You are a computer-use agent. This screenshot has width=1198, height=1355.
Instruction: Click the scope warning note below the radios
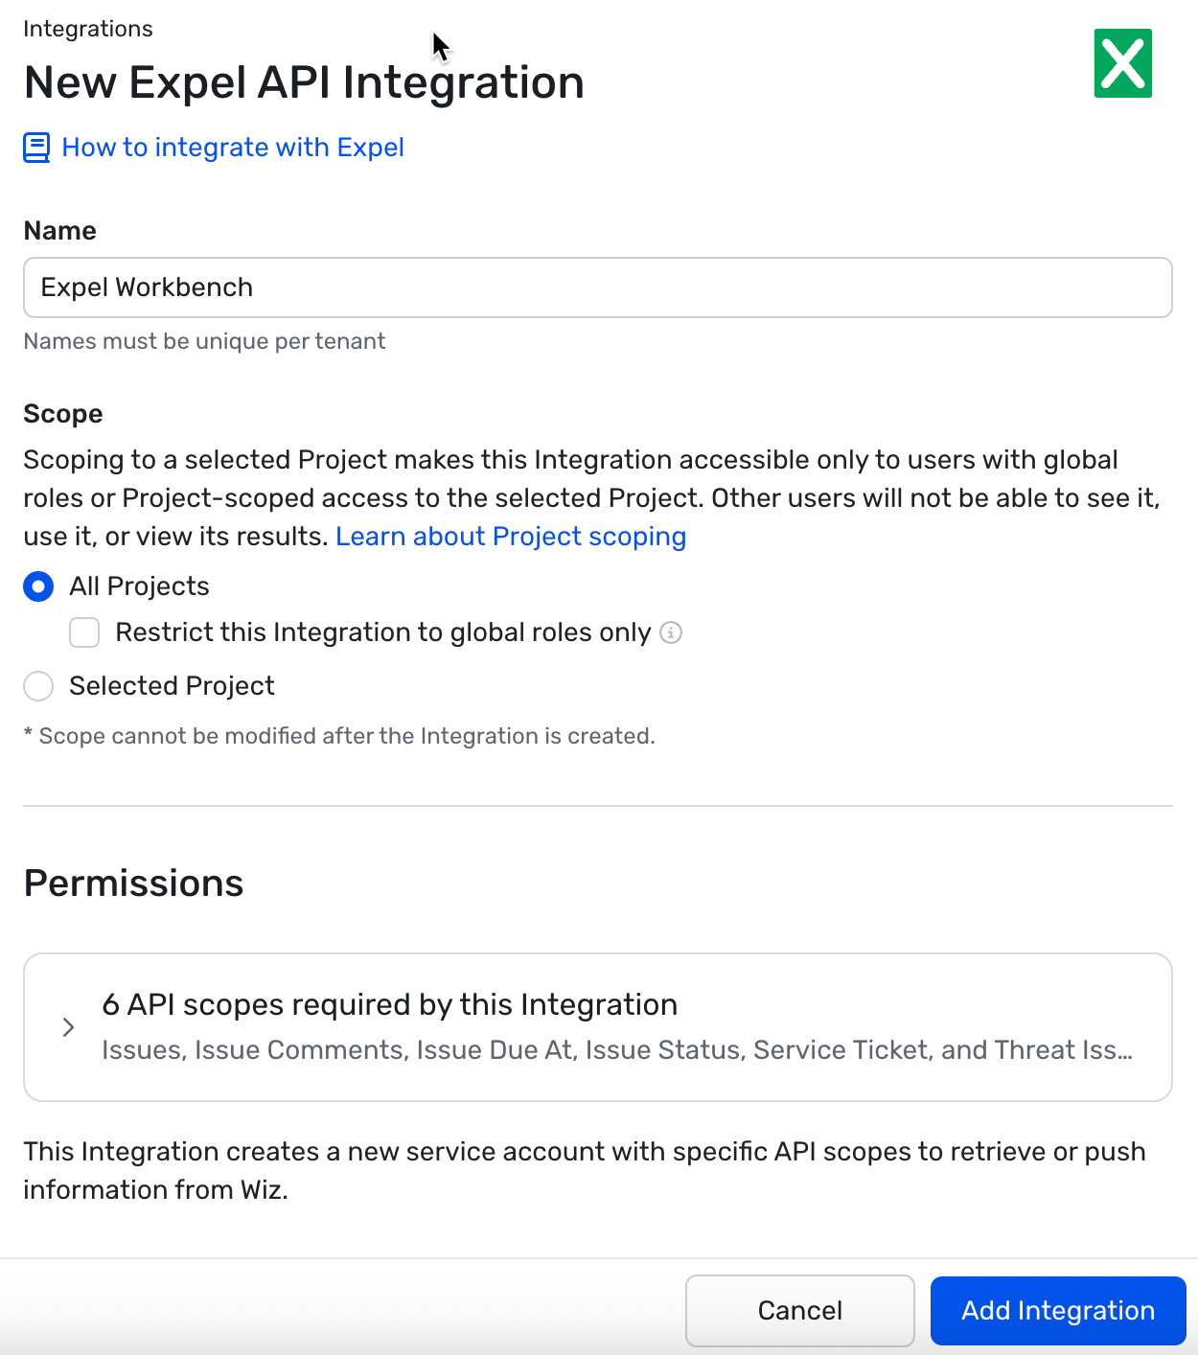click(339, 736)
